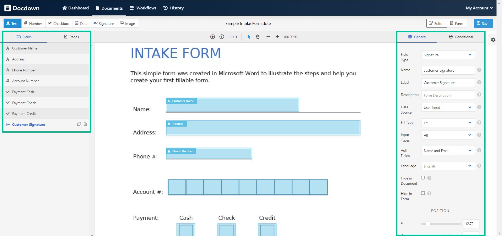This screenshot has width=502, height=236.
Task: Switch to the Conditional tab
Action: (461, 37)
